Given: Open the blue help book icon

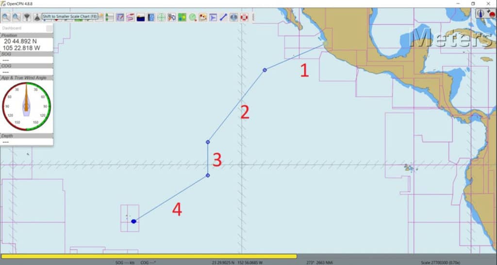Looking at the screenshot, I should (151, 17).
